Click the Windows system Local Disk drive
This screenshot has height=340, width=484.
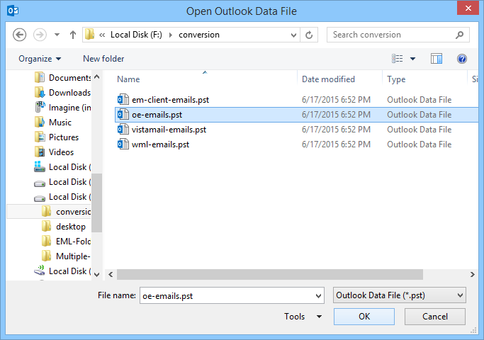(62, 167)
